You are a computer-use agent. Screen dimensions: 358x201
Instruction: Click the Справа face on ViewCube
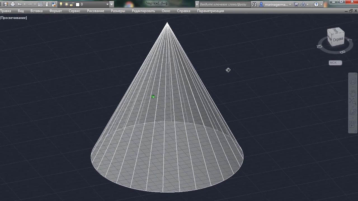[x=338, y=39]
